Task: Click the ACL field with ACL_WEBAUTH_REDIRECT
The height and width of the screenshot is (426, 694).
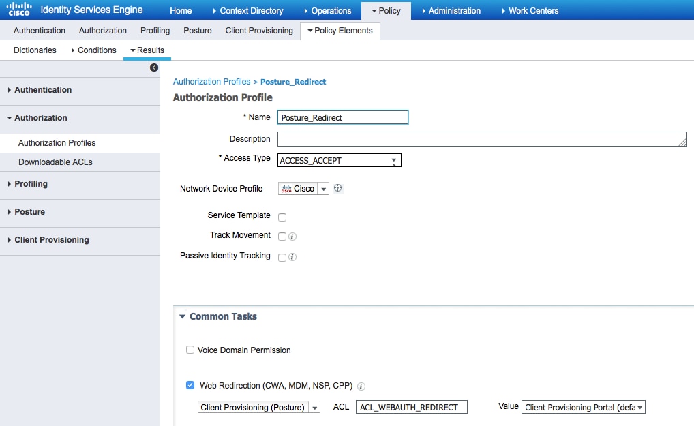Action: point(411,407)
